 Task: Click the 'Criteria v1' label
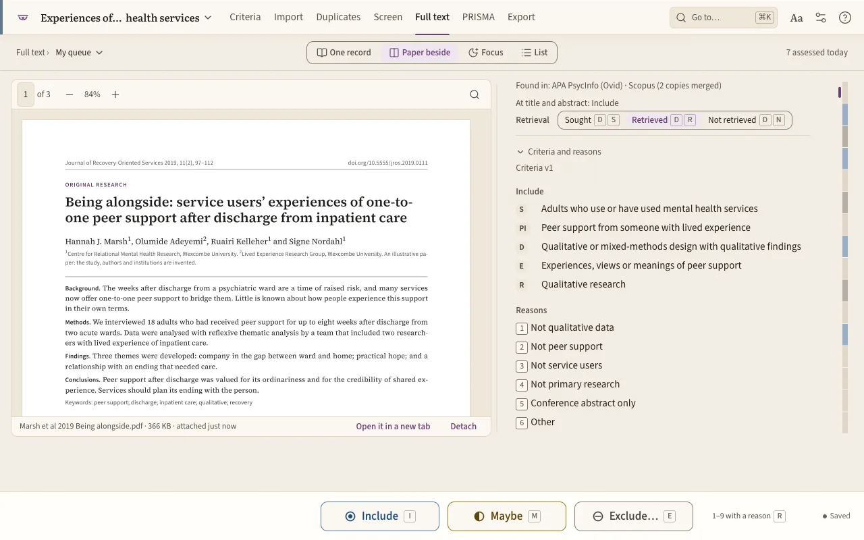[535, 167]
